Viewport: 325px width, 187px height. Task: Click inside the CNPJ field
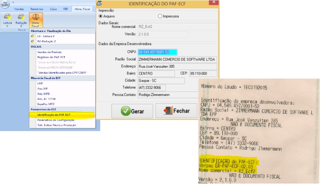click(157, 52)
